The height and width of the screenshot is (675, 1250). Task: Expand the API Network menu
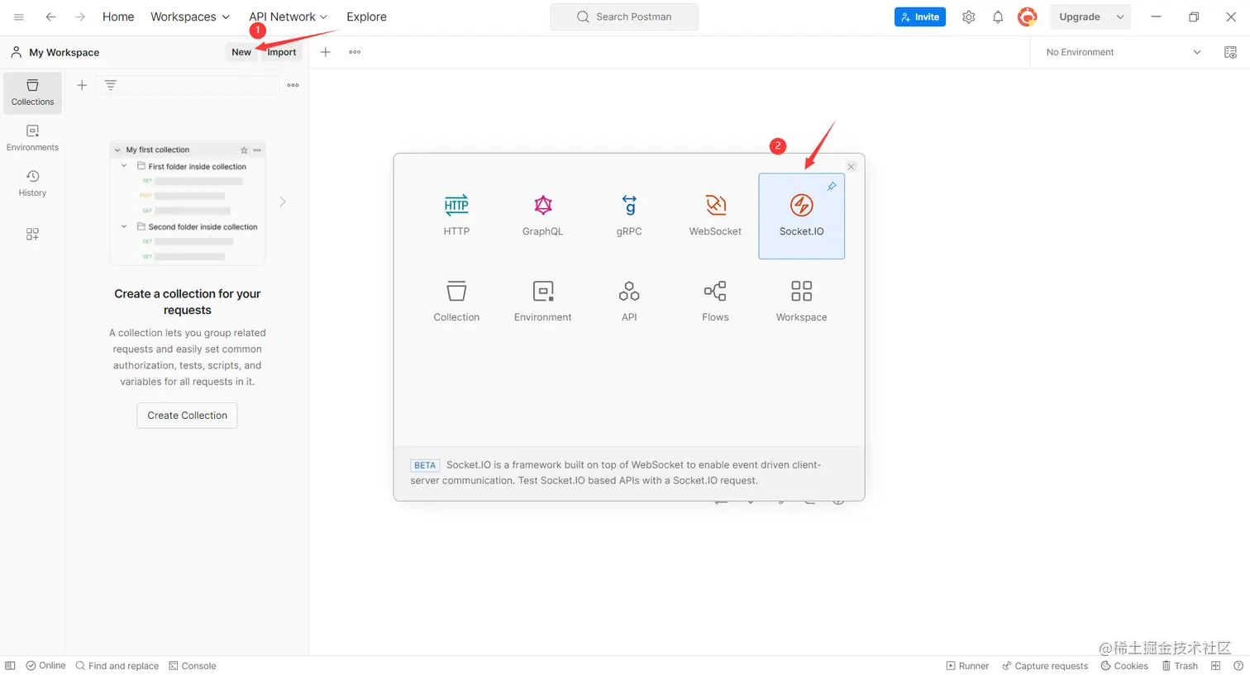(x=289, y=17)
